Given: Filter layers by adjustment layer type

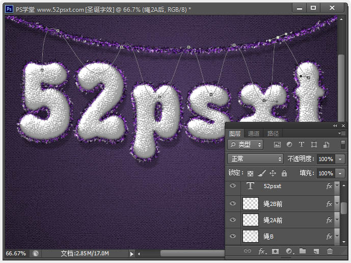Looking at the screenshot, I should click(289, 144).
